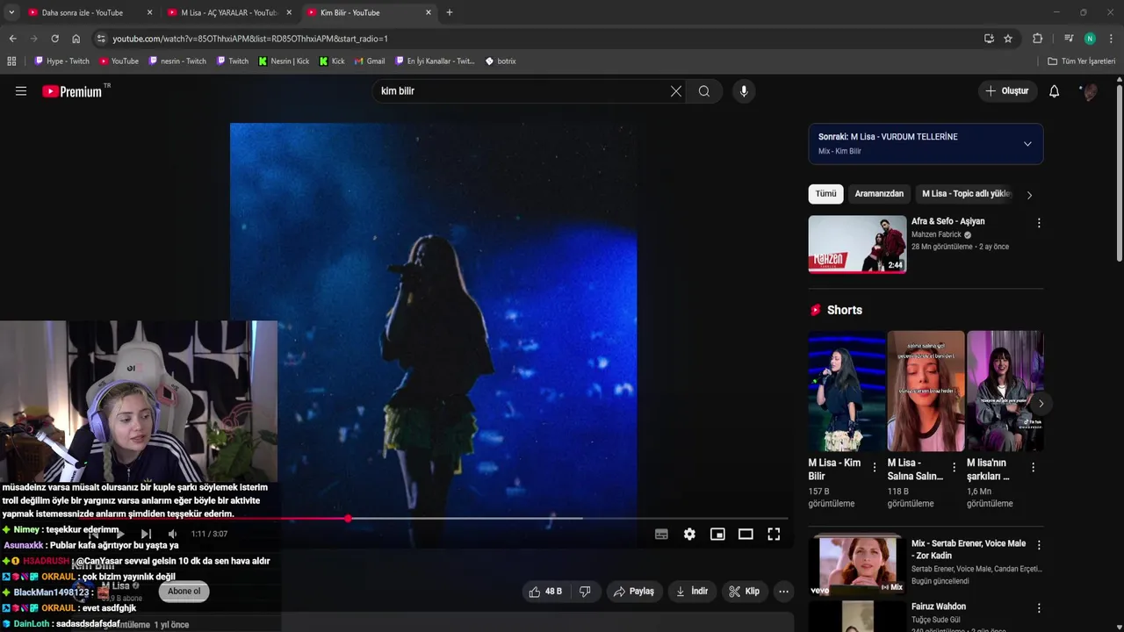Download the video with İndir
Screen dimensions: 1124x632
[691, 592]
